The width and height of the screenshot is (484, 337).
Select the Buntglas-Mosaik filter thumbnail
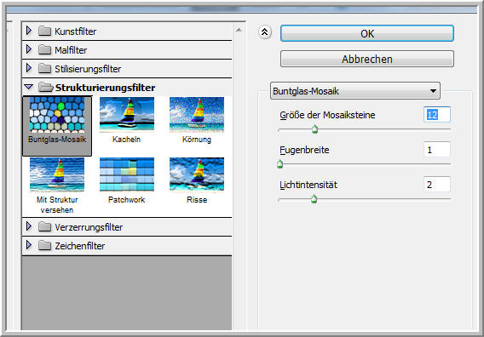57,115
